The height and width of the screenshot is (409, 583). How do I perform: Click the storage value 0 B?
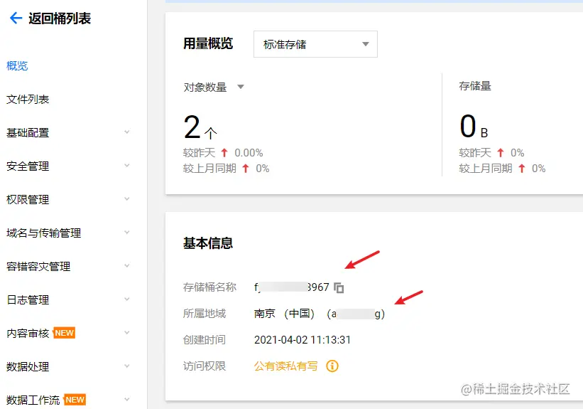[474, 127]
